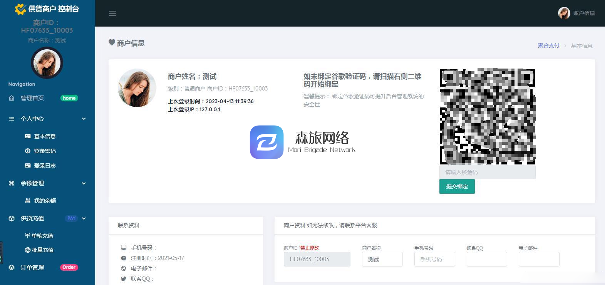The width and height of the screenshot is (605, 285).
Task: Click the 上次登录时间 2023-04-13 text
Action: 211,101
